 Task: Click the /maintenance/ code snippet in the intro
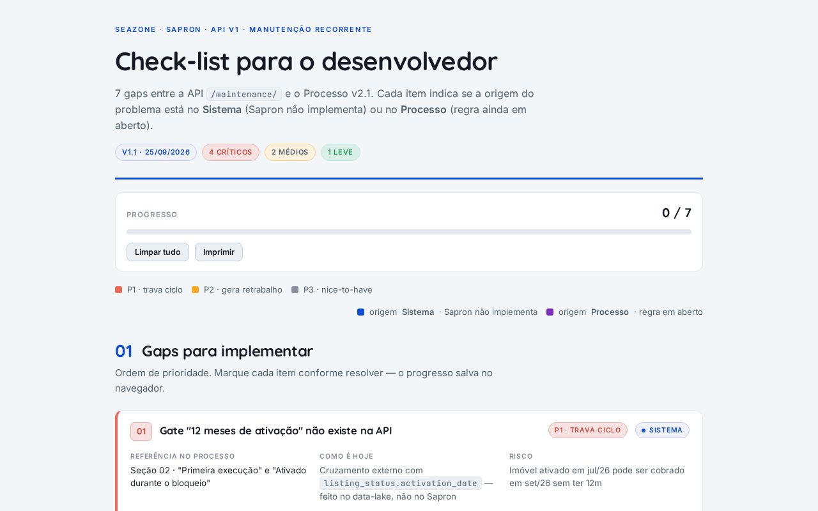(x=244, y=94)
